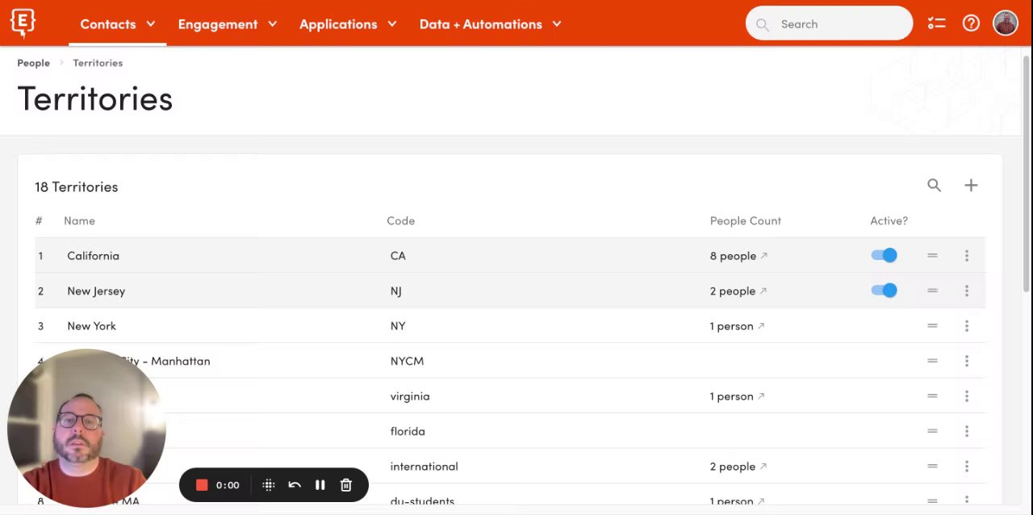Open New York 1 person link
1033x515 pixels.
click(x=737, y=326)
